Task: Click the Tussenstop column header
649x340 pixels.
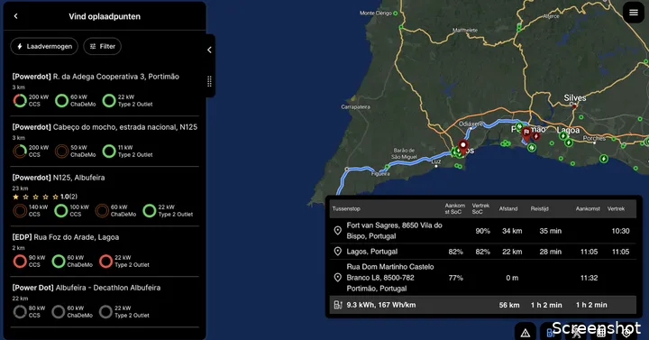Action: point(346,208)
